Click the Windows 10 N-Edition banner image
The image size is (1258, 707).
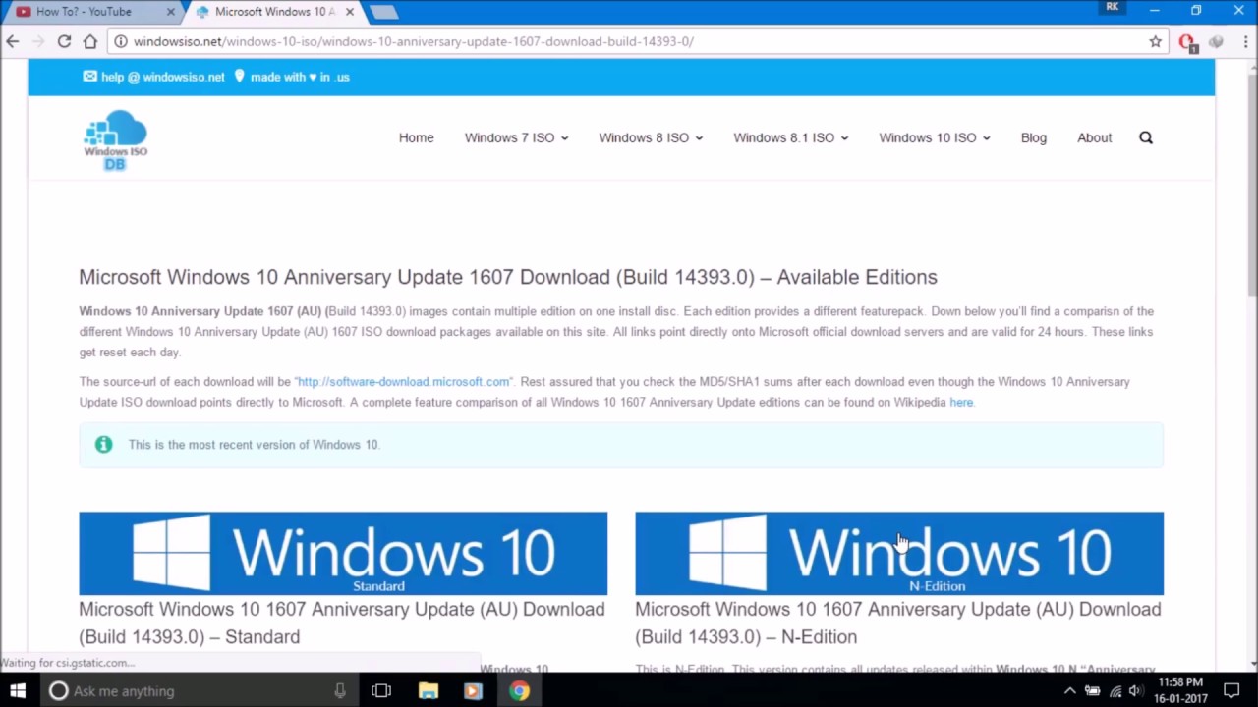tap(899, 553)
